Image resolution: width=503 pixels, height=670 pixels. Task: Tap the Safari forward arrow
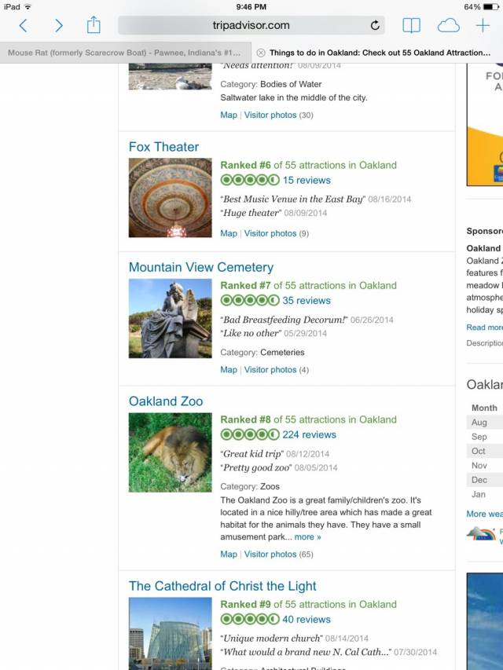pos(59,26)
